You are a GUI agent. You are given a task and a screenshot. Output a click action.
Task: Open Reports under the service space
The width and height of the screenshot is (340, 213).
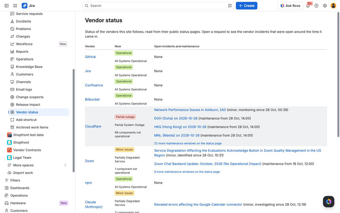[x=38, y=52]
